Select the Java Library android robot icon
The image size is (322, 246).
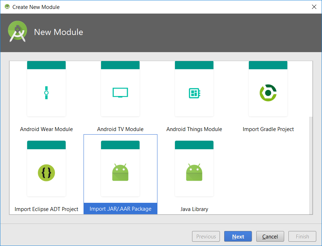[x=194, y=172]
